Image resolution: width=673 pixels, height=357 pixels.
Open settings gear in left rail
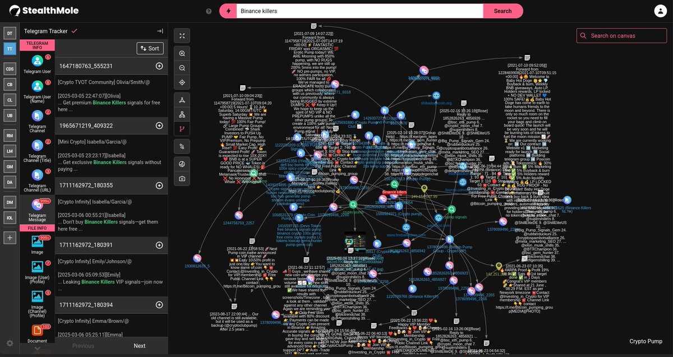[x=10, y=343]
